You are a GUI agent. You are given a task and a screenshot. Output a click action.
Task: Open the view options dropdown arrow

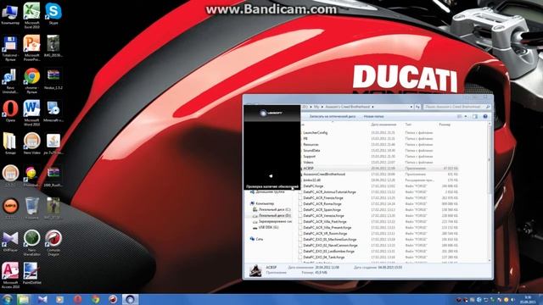(x=466, y=117)
